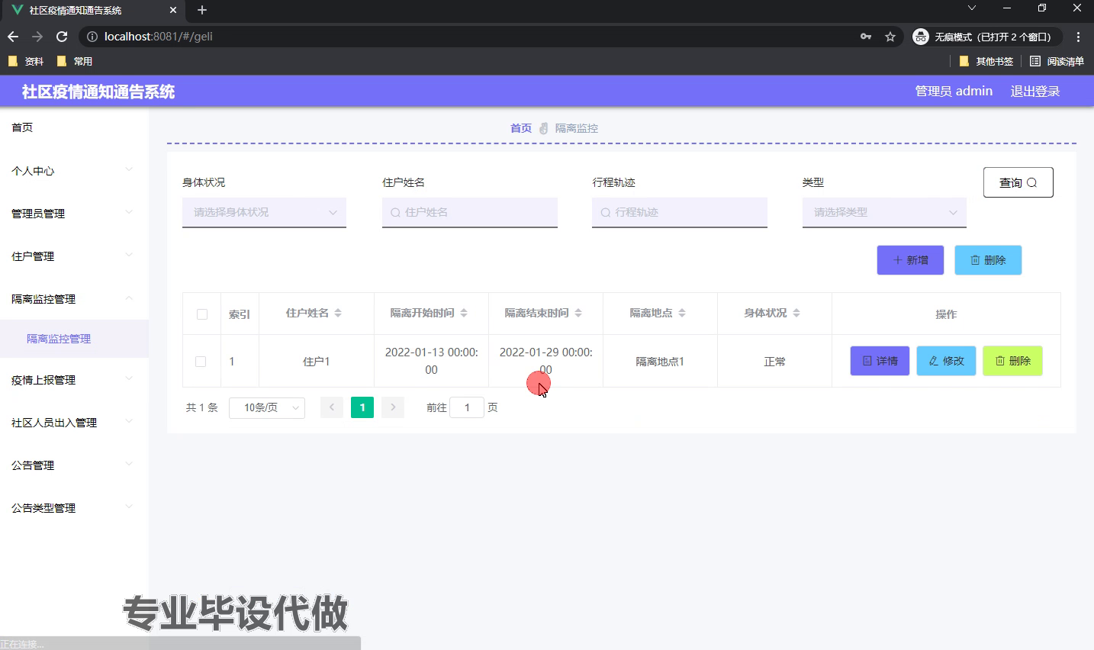Viewport: 1094px width, 650px height.
Task: Expand 个人中心 sidebar menu
Action: coord(74,171)
